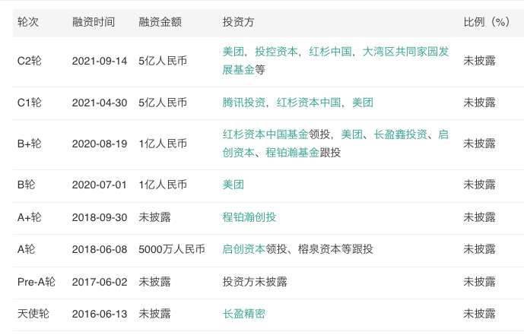Select 5亿人民币 amount in C1轮 row
This screenshot has height=335, width=524.
click(x=163, y=103)
